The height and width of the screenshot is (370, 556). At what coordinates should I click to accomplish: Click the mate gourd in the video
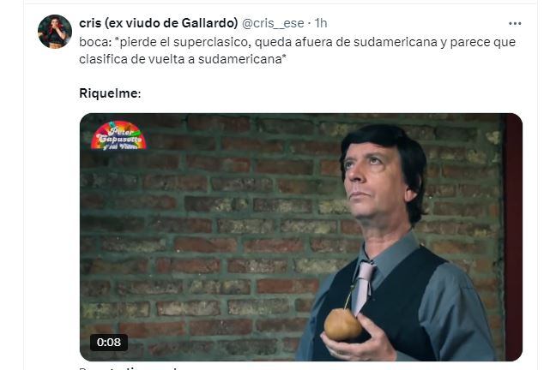tap(342, 324)
